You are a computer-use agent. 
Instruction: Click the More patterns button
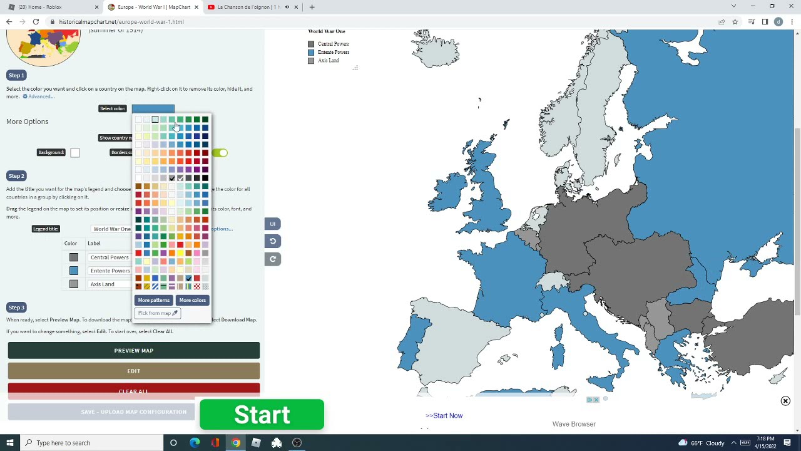pos(154,300)
